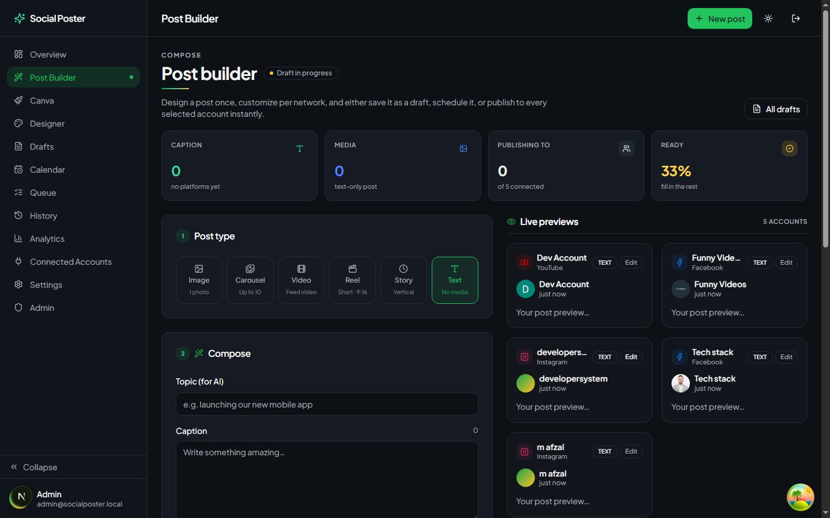Click the logout icon in header
The image size is (830, 518).
pyautogui.click(x=796, y=18)
